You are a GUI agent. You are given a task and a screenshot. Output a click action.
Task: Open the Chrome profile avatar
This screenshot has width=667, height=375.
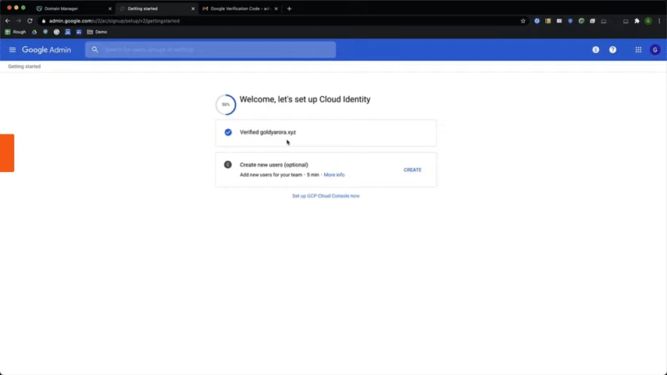coord(647,21)
